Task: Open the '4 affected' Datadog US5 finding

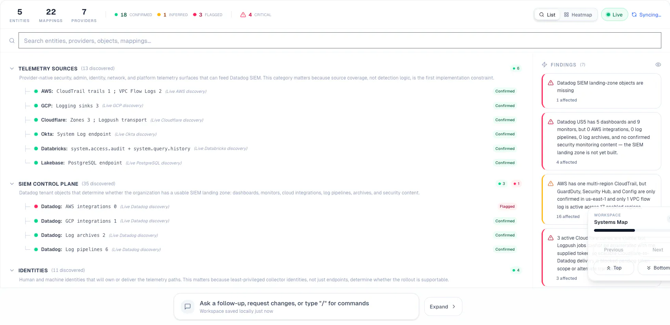Action: point(601,141)
